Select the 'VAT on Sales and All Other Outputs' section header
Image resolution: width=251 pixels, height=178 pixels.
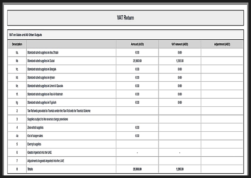click(25, 35)
